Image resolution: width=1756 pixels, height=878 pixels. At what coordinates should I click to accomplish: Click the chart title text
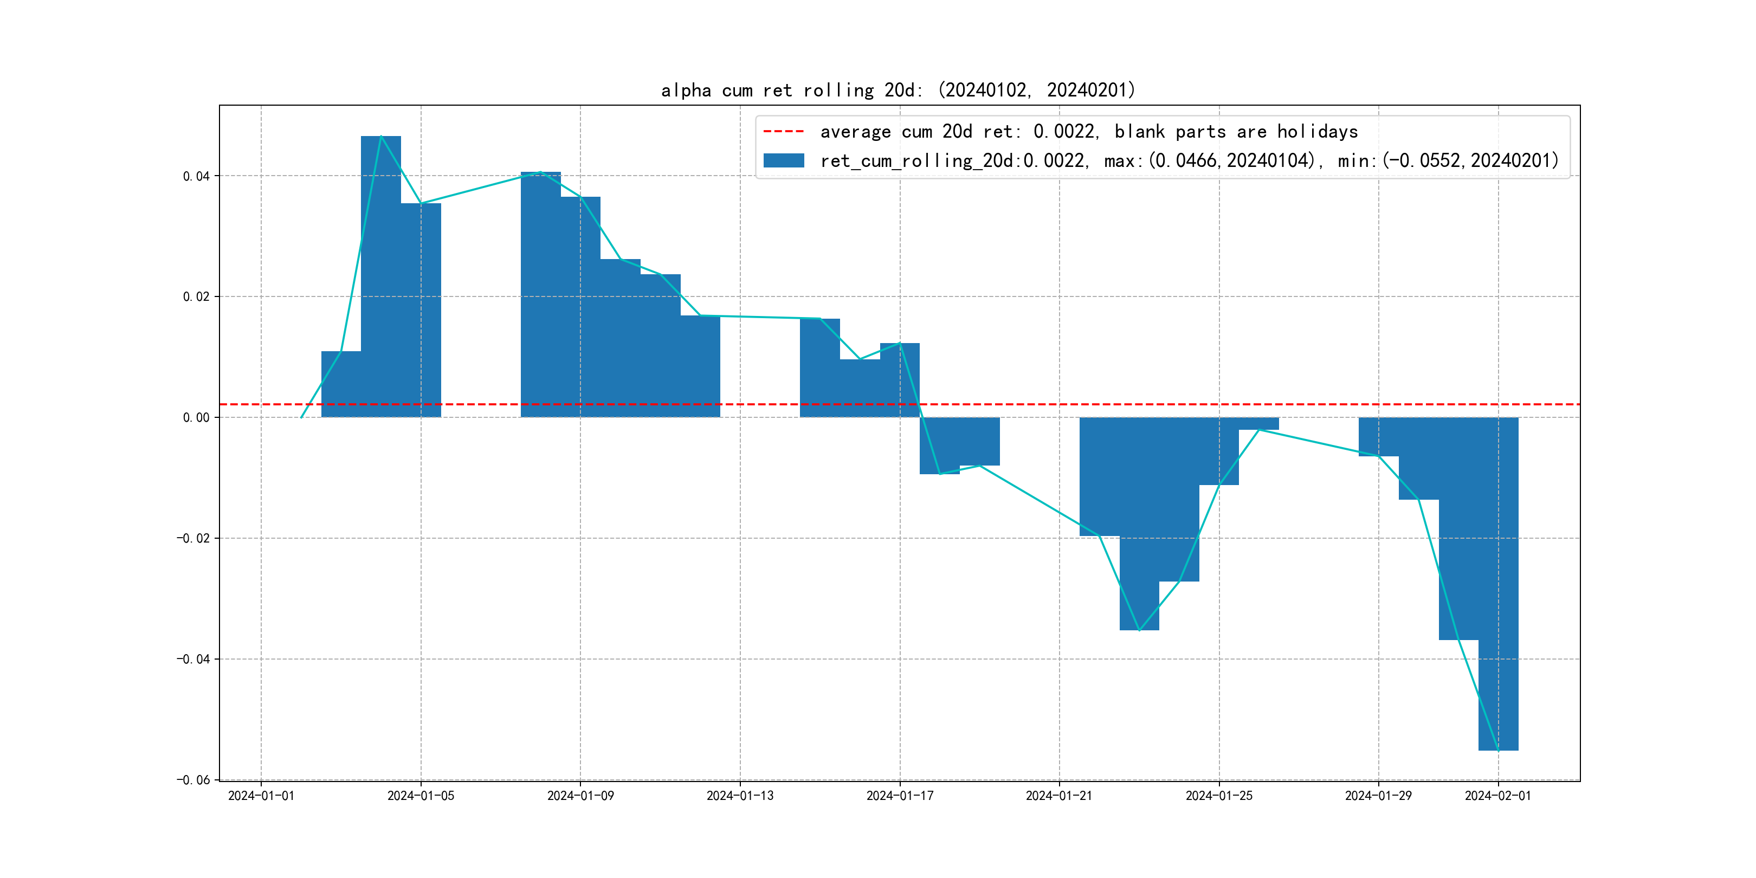click(898, 90)
